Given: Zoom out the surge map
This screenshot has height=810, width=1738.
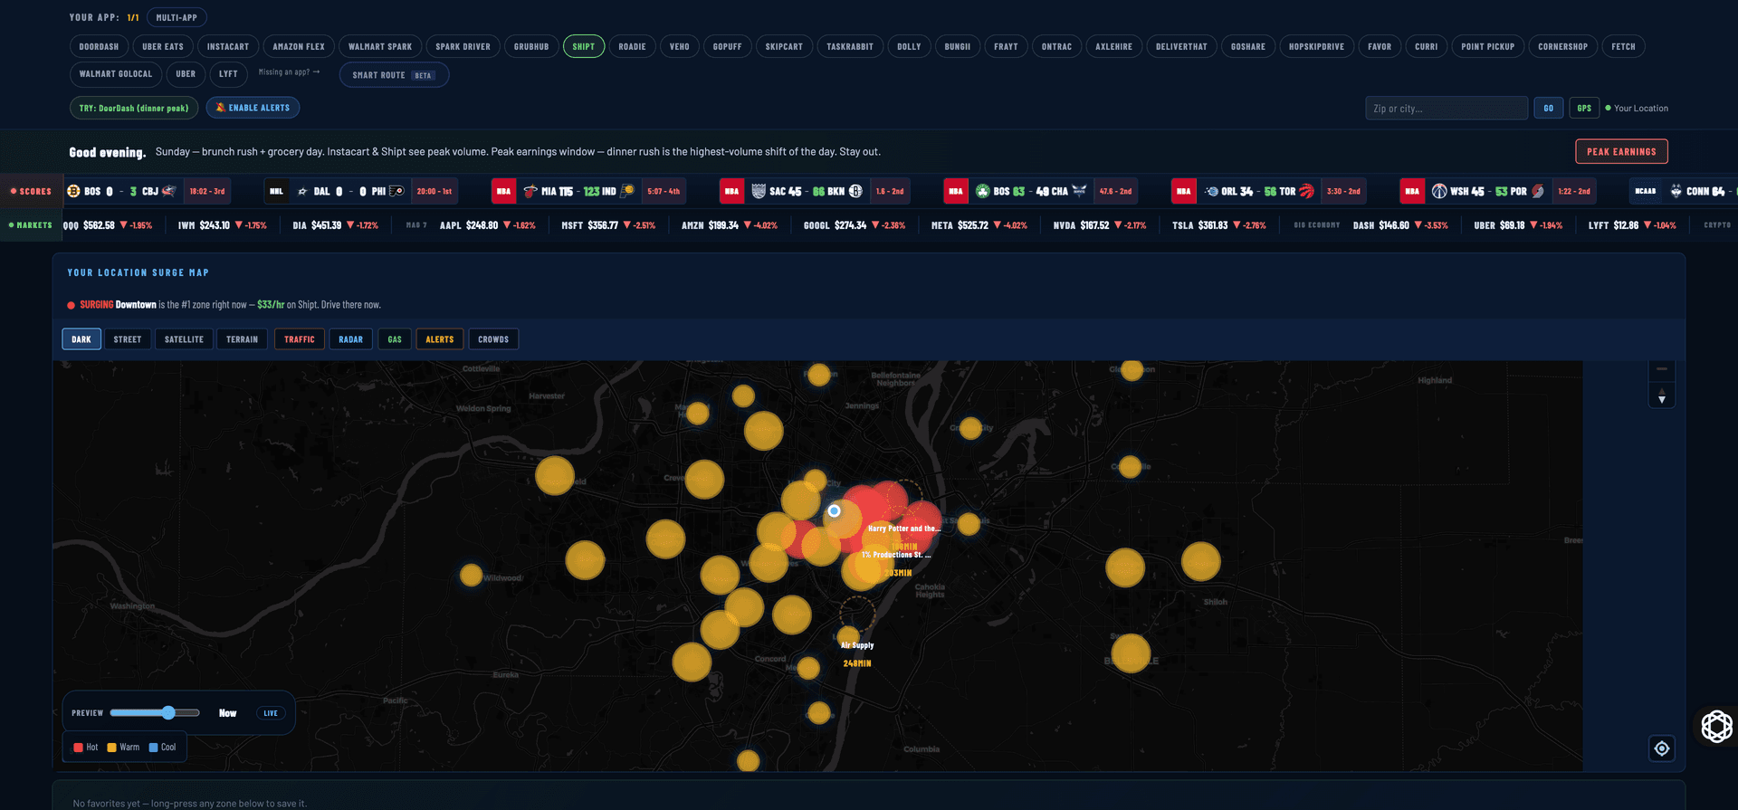Looking at the screenshot, I should [x=1661, y=369].
